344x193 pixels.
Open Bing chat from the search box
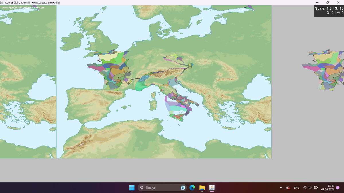(x=183, y=188)
